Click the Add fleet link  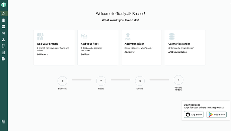85,54
